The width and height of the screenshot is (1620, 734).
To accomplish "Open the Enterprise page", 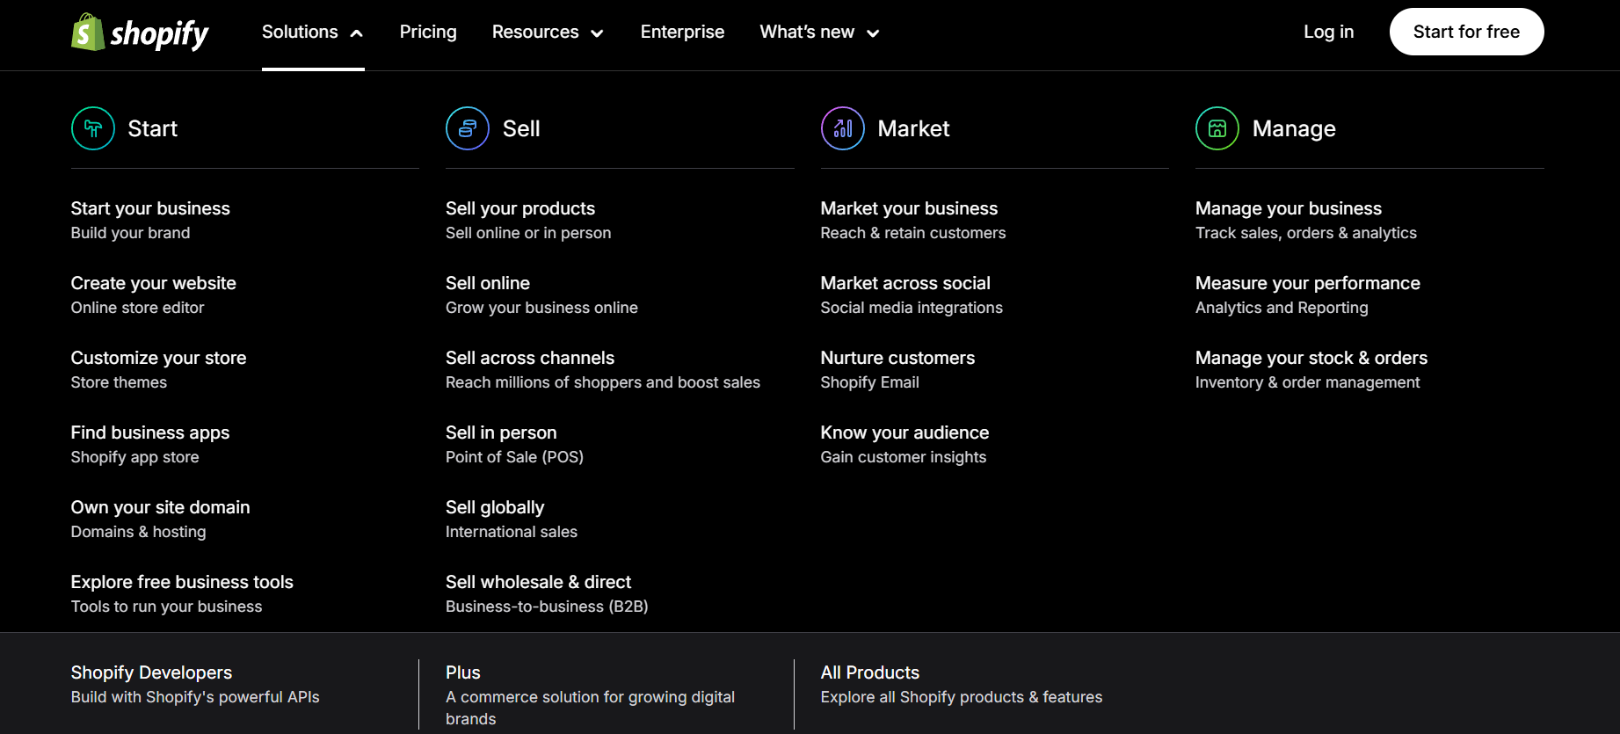I will (x=682, y=32).
